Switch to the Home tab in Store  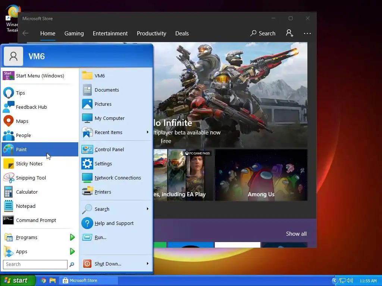[48, 33]
